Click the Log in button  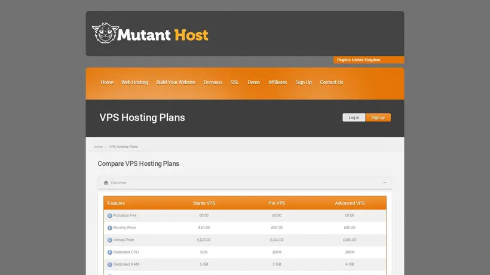tap(354, 118)
